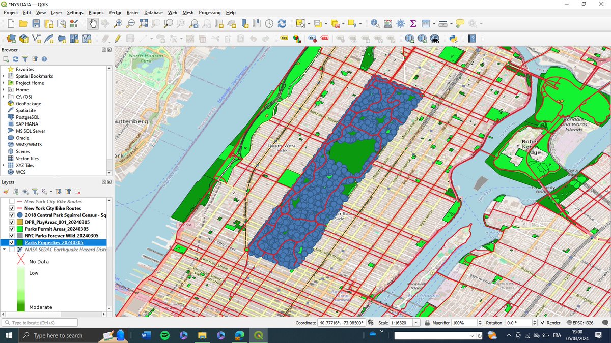Open the Processing menu

211,12
